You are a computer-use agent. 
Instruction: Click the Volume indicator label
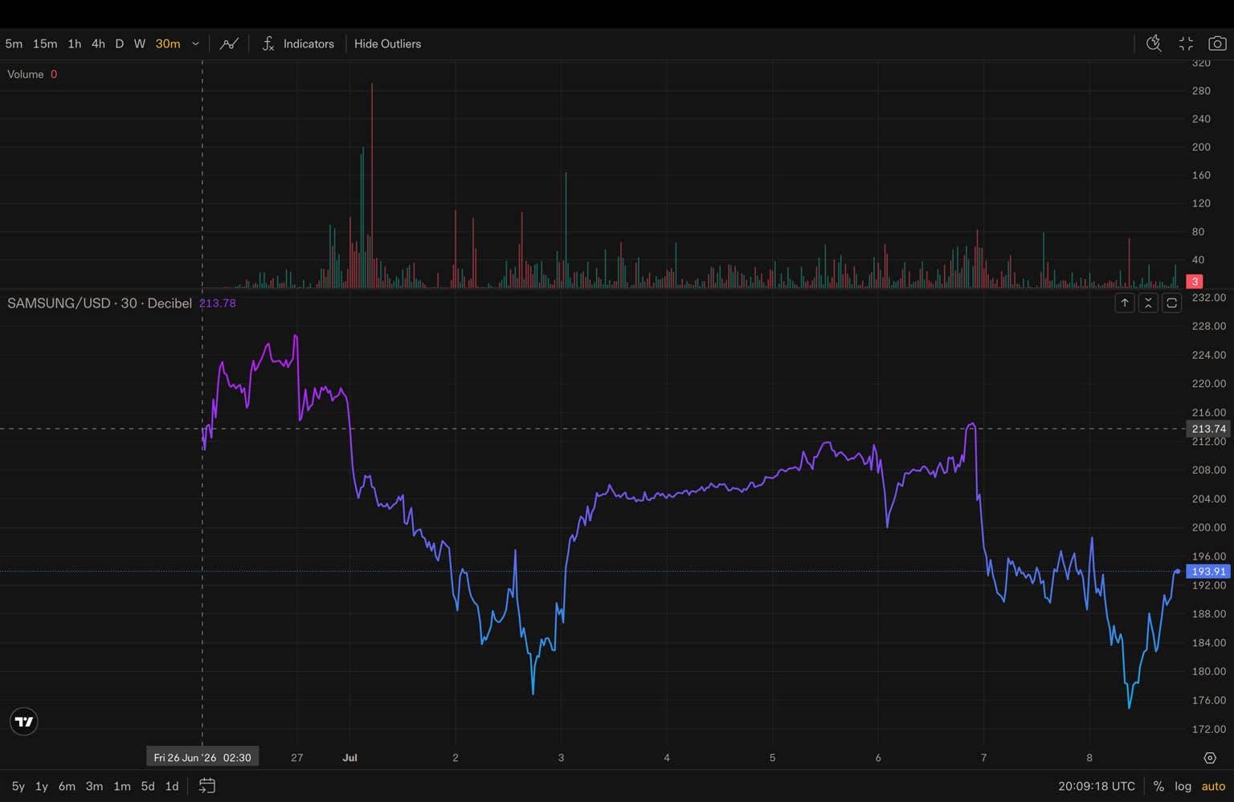click(x=26, y=75)
